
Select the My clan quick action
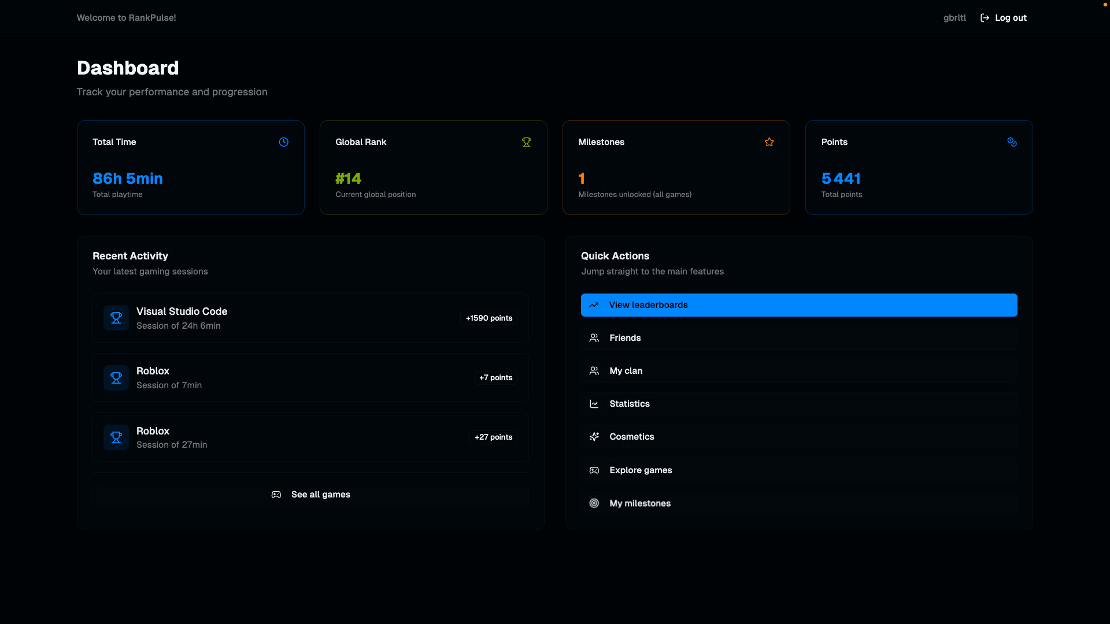[799, 370]
